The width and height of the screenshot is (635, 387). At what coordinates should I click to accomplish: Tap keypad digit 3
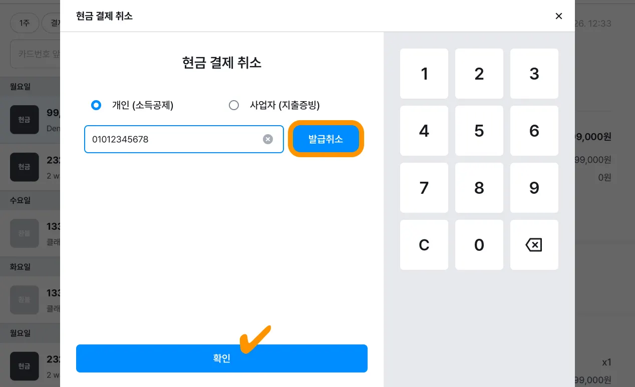tap(534, 74)
